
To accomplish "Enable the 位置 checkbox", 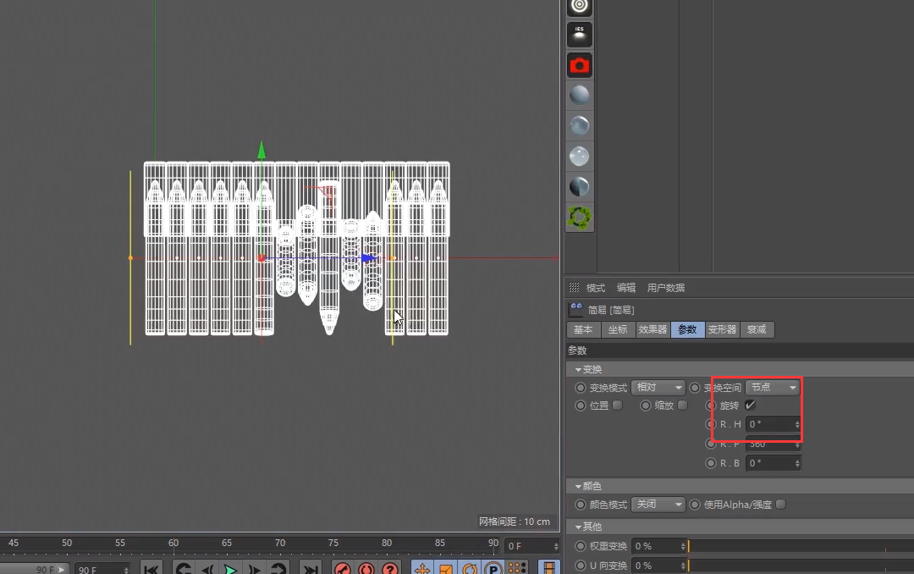I will pos(617,406).
